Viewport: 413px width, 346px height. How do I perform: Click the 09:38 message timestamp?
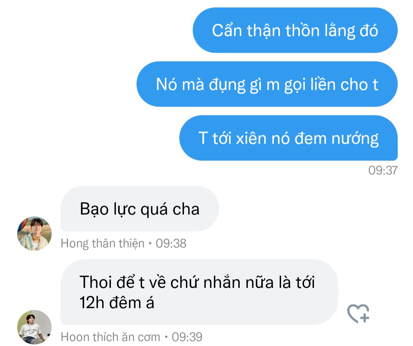171,243
